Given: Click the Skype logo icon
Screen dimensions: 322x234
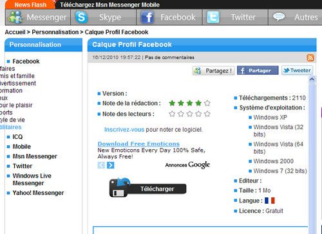Looking at the screenshot, I should tap(81, 17).
